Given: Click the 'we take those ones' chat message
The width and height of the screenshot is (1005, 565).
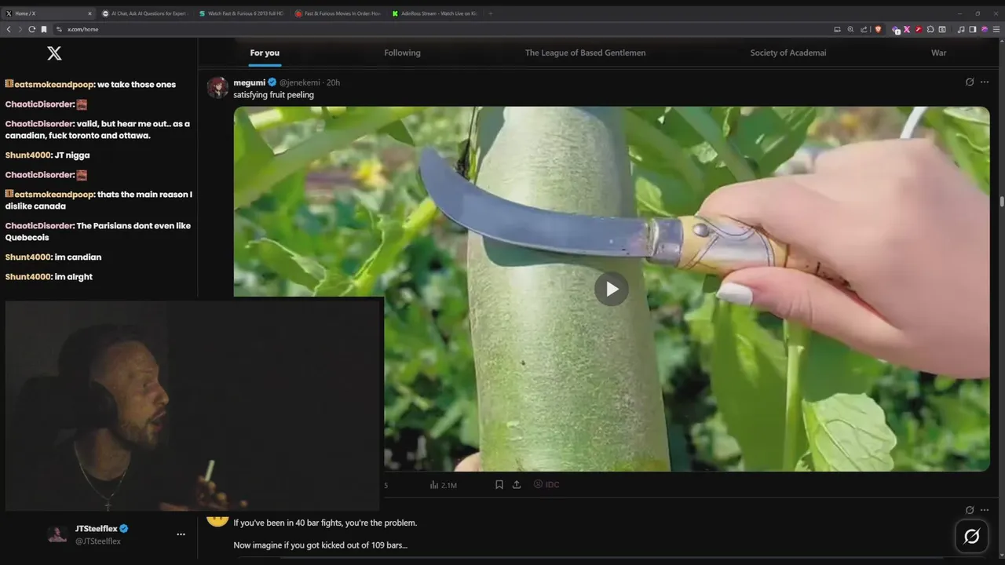Looking at the screenshot, I should [x=90, y=85].
